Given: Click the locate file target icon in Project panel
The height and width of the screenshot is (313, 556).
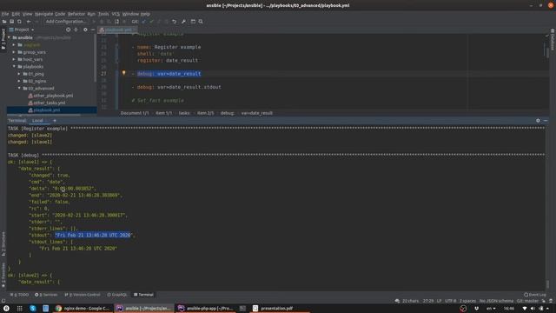Looking at the screenshot, I should point(68,30).
